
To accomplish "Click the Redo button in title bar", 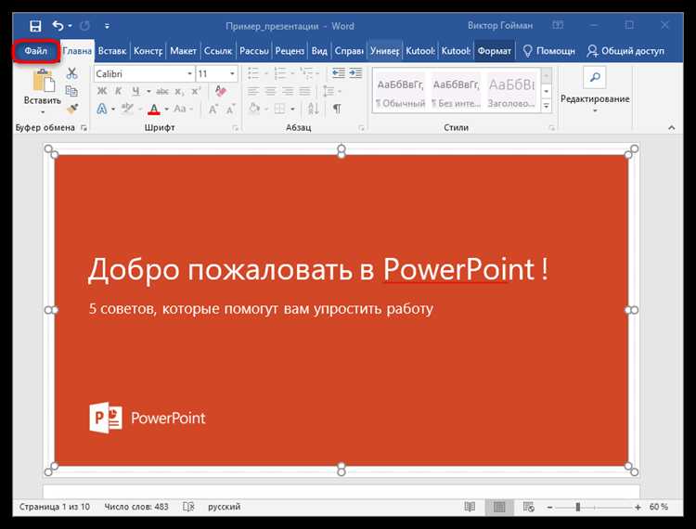I will tap(84, 26).
